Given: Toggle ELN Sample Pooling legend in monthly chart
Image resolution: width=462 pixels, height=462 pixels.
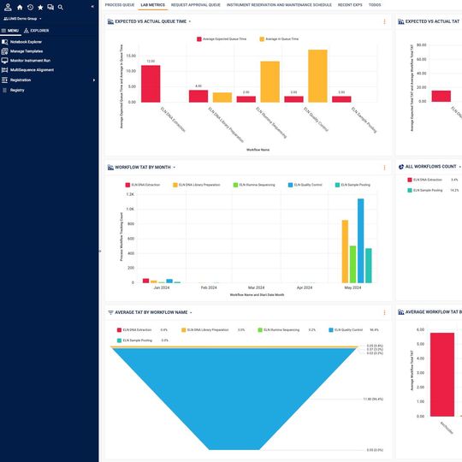Looking at the screenshot, I should 352,185.
